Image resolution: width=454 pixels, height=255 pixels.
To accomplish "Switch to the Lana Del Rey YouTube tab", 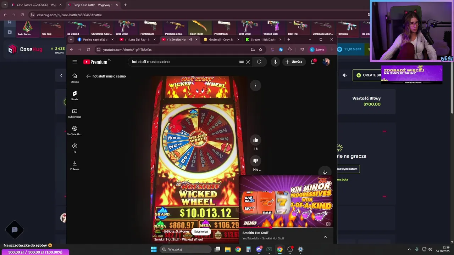I will coord(138,40).
